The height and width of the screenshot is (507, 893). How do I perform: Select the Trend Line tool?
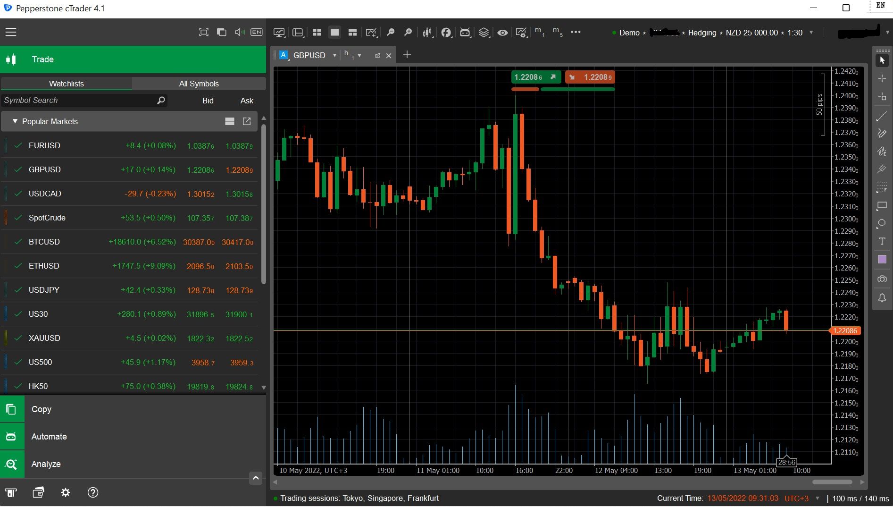(x=882, y=116)
